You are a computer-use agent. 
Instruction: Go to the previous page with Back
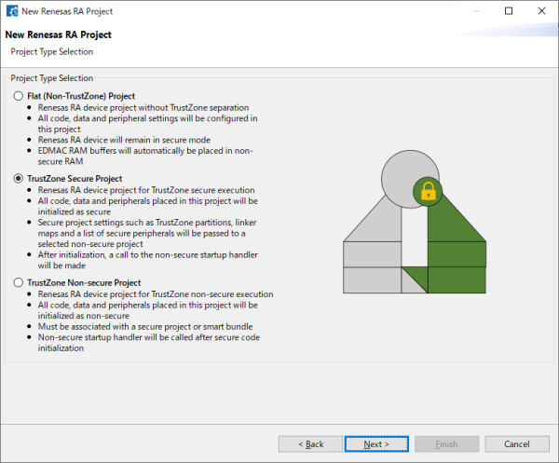point(309,444)
